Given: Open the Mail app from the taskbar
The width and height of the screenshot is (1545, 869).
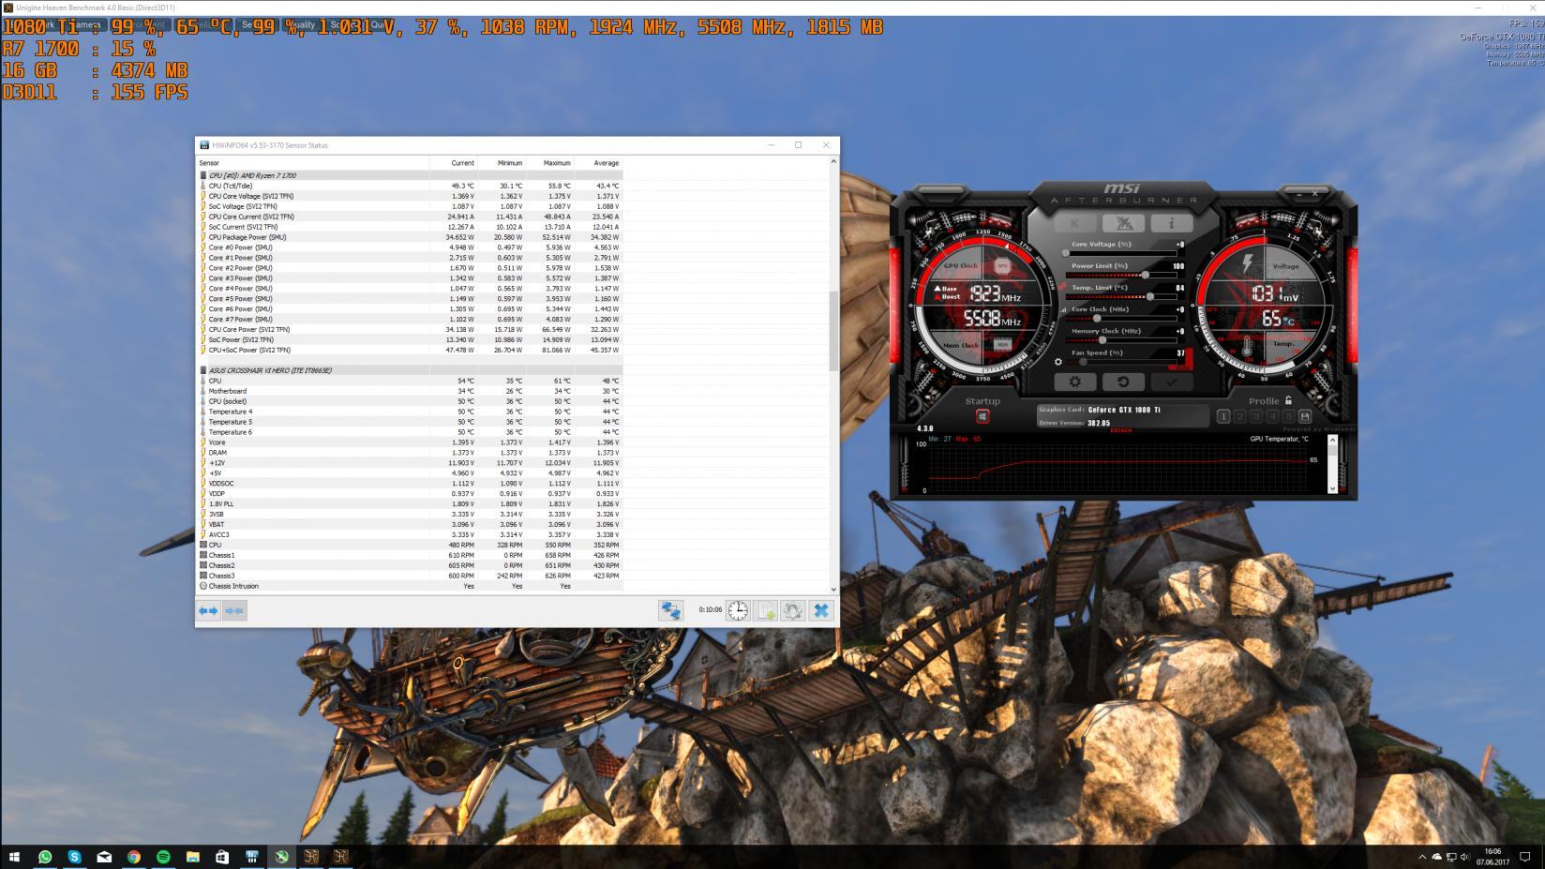Looking at the screenshot, I should (x=104, y=857).
